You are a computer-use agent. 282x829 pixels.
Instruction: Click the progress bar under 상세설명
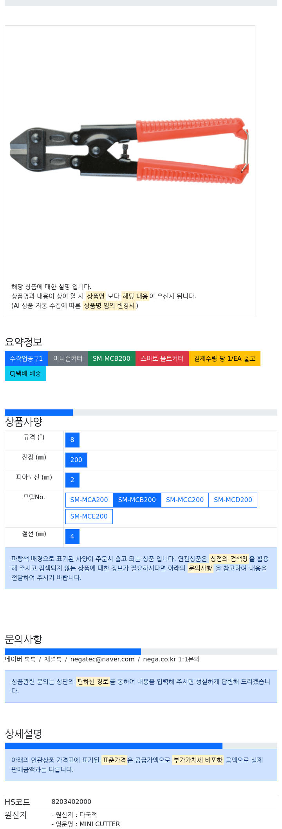(x=141, y=746)
